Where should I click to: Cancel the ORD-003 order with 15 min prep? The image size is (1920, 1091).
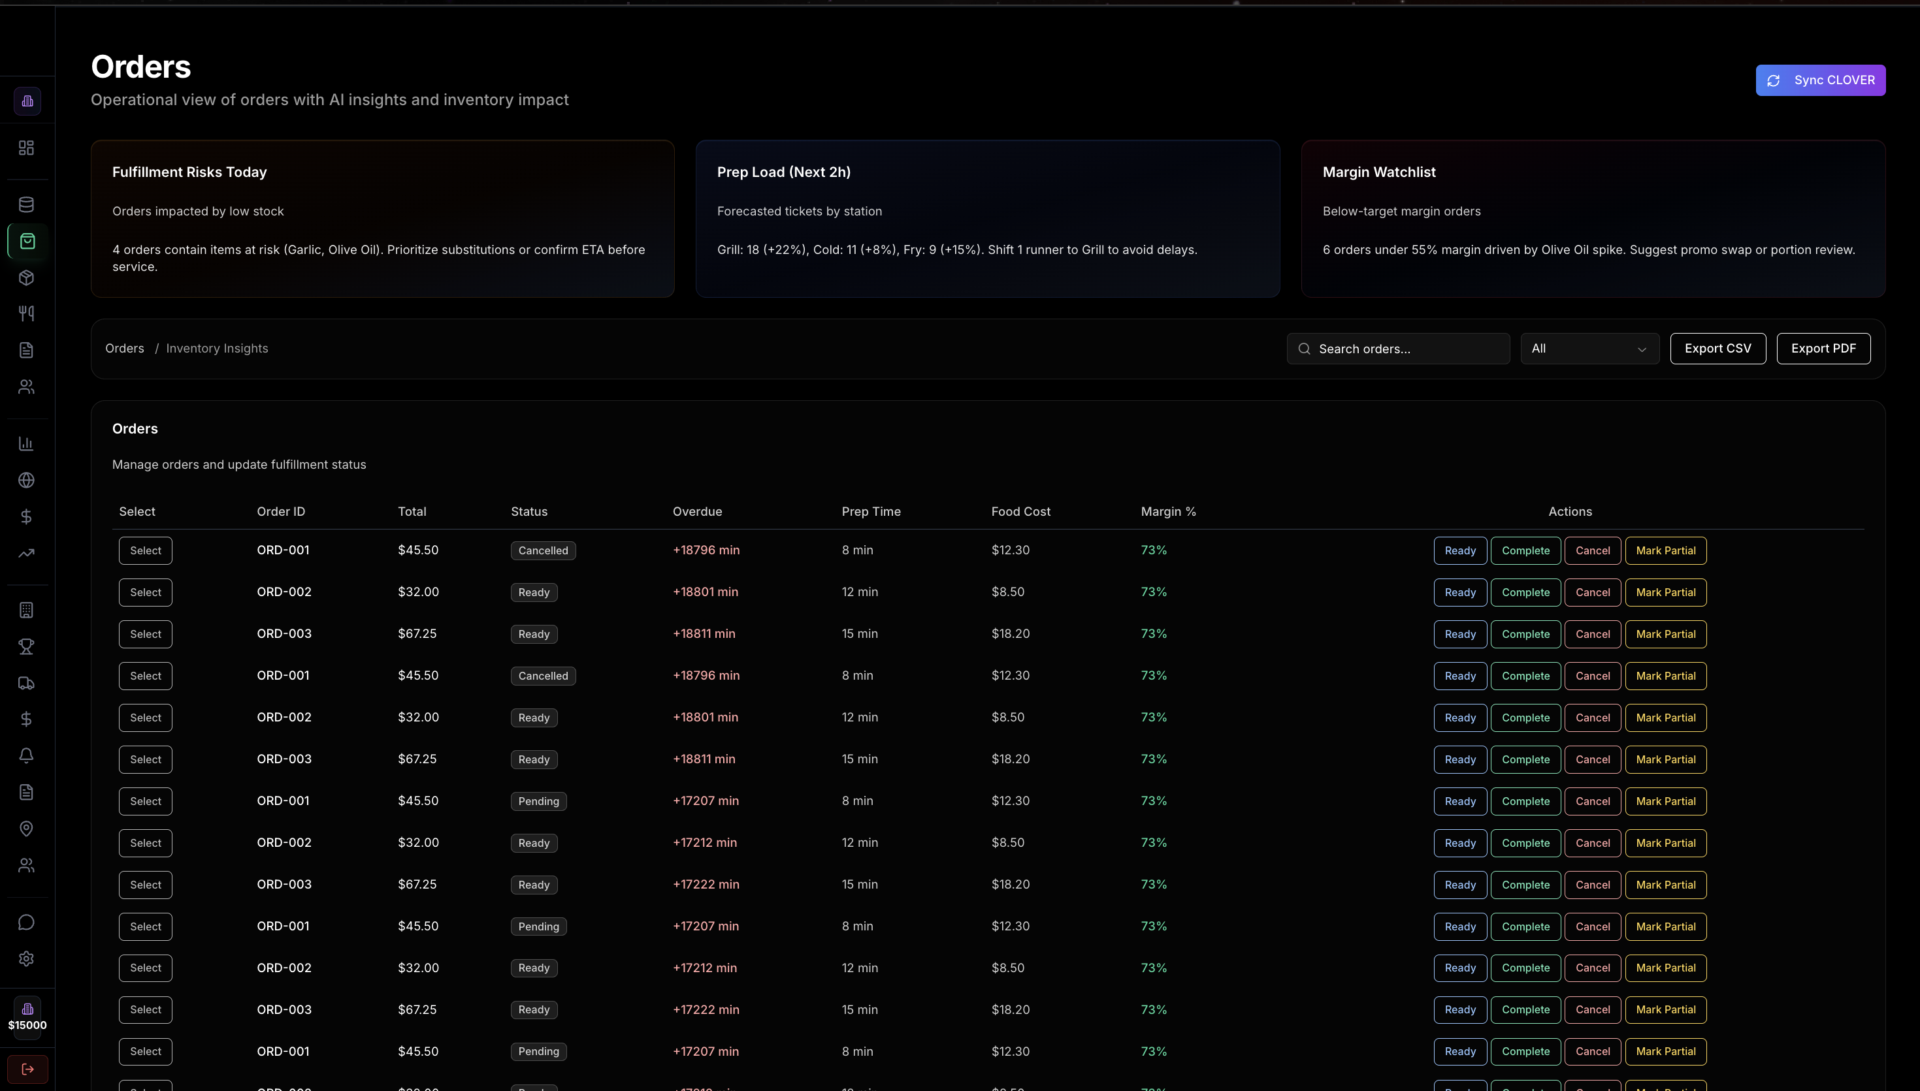pyautogui.click(x=1593, y=633)
